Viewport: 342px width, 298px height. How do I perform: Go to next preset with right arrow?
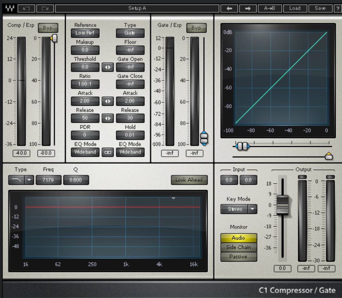248,8
